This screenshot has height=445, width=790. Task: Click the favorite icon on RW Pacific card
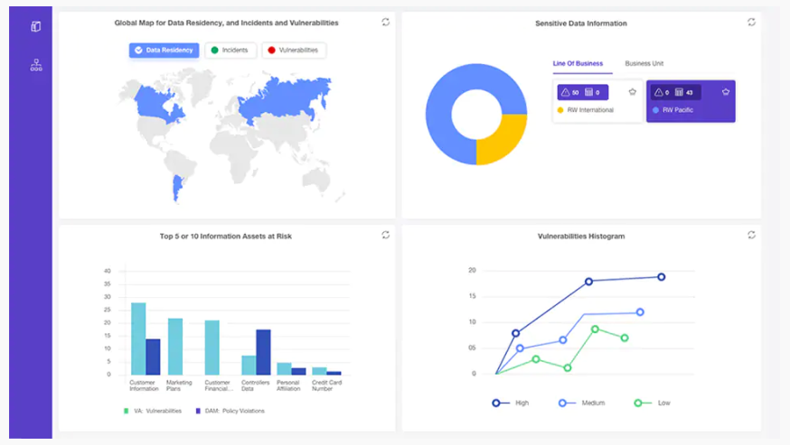[725, 92]
